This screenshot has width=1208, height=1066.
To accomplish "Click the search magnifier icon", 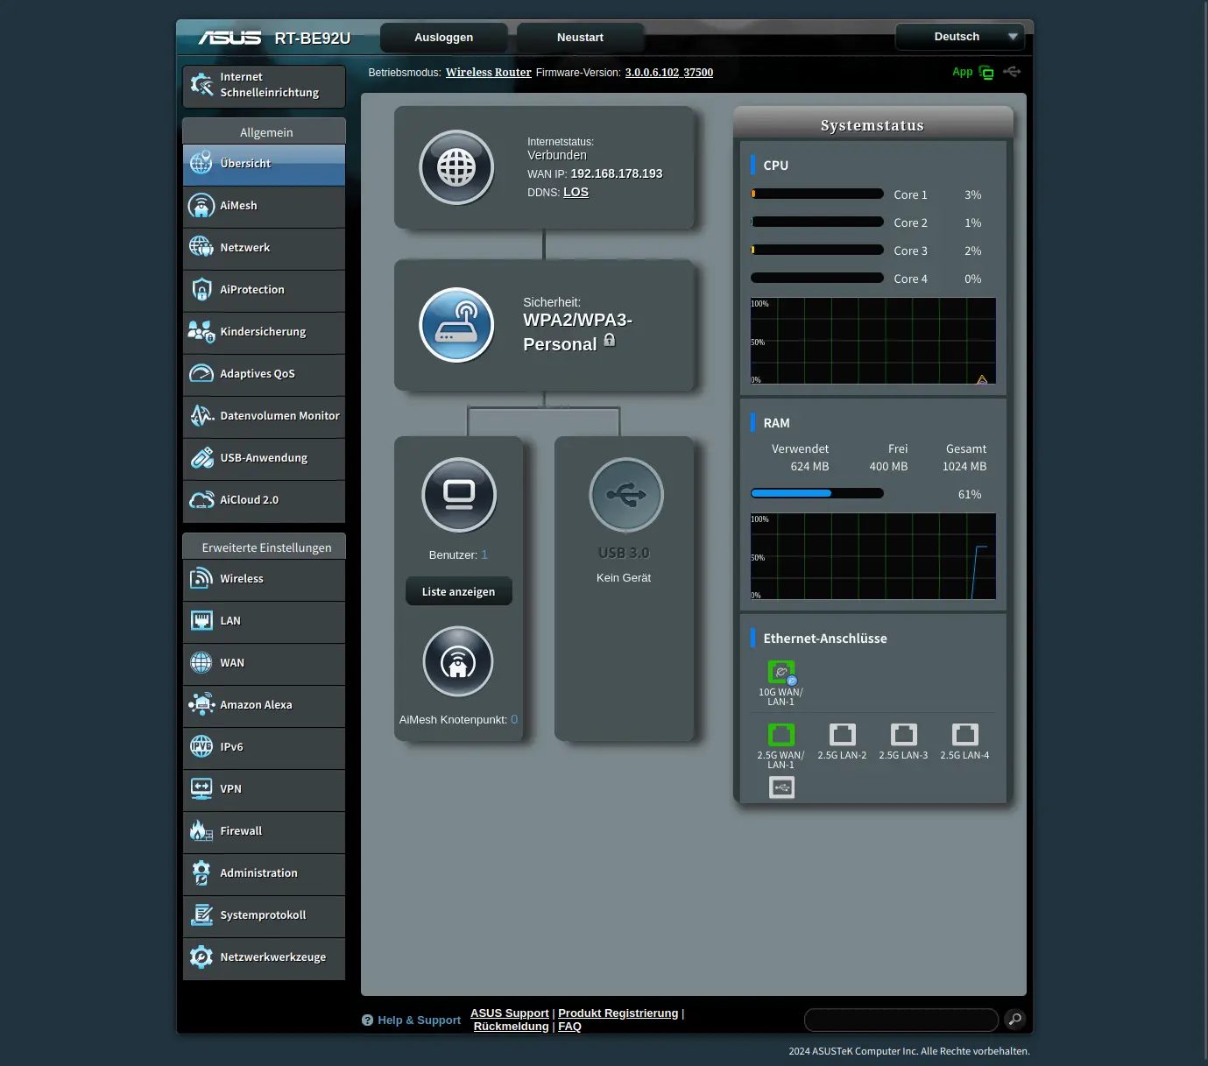I will tap(1014, 1019).
